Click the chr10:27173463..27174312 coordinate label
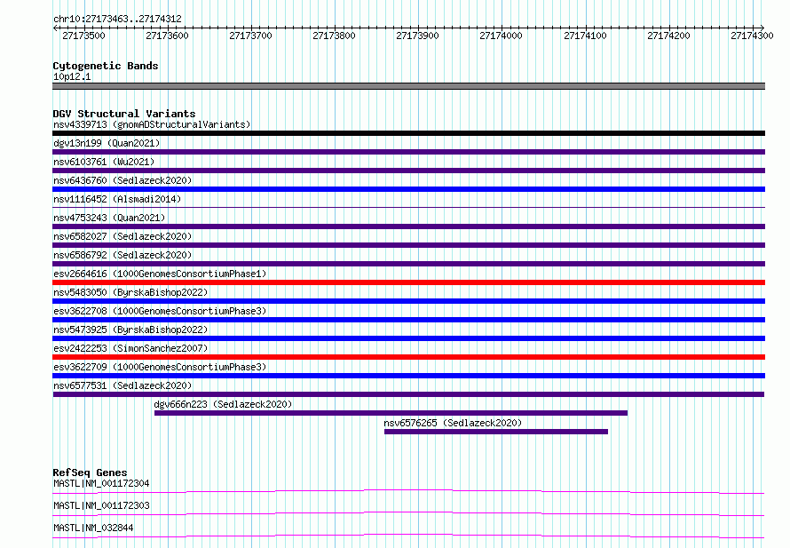790x548 pixels. point(117,19)
